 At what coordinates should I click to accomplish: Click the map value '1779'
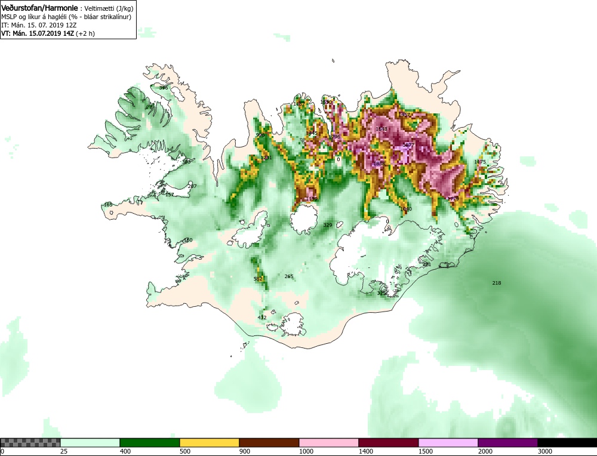(x=453, y=199)
